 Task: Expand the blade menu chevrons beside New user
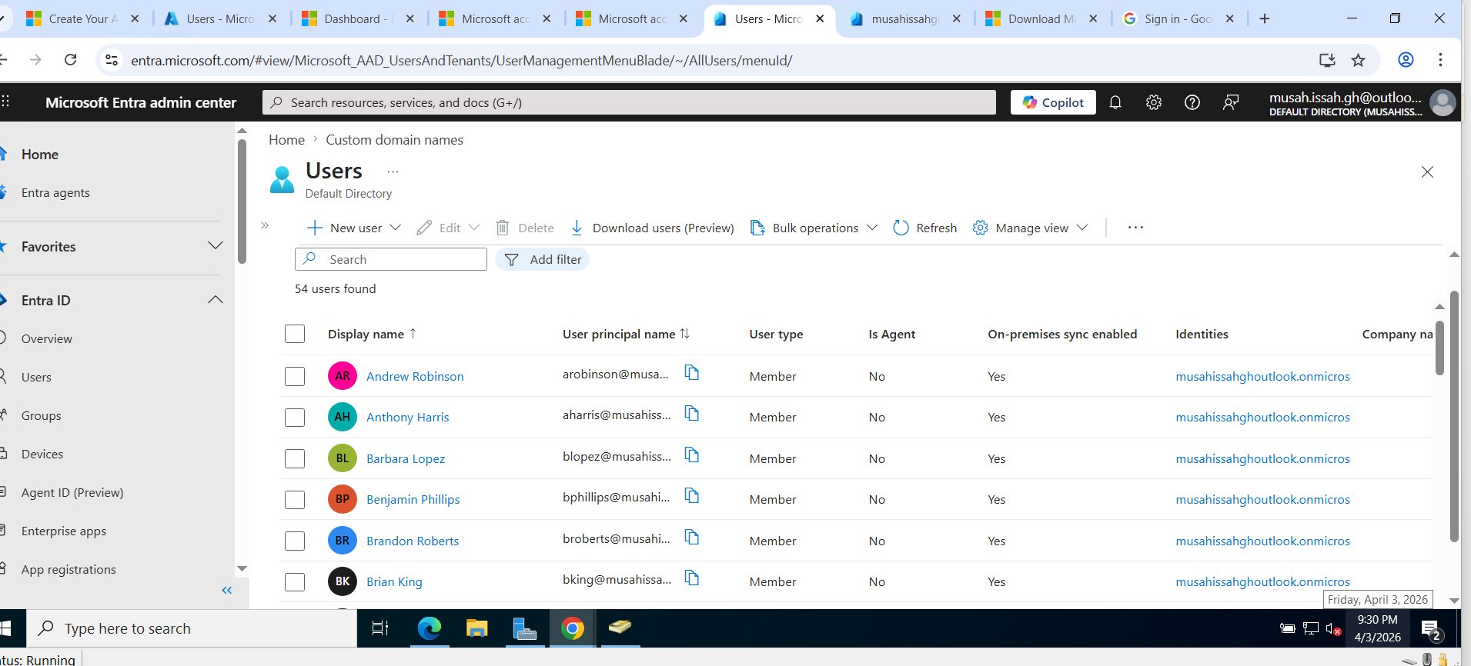(x=265, y=225)
